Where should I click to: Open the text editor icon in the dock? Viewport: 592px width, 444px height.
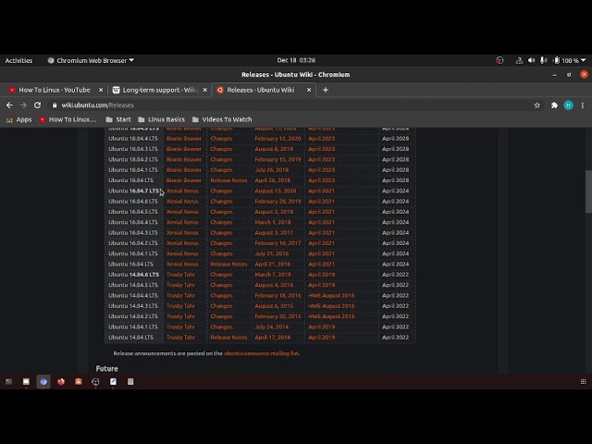pos(113,382)
